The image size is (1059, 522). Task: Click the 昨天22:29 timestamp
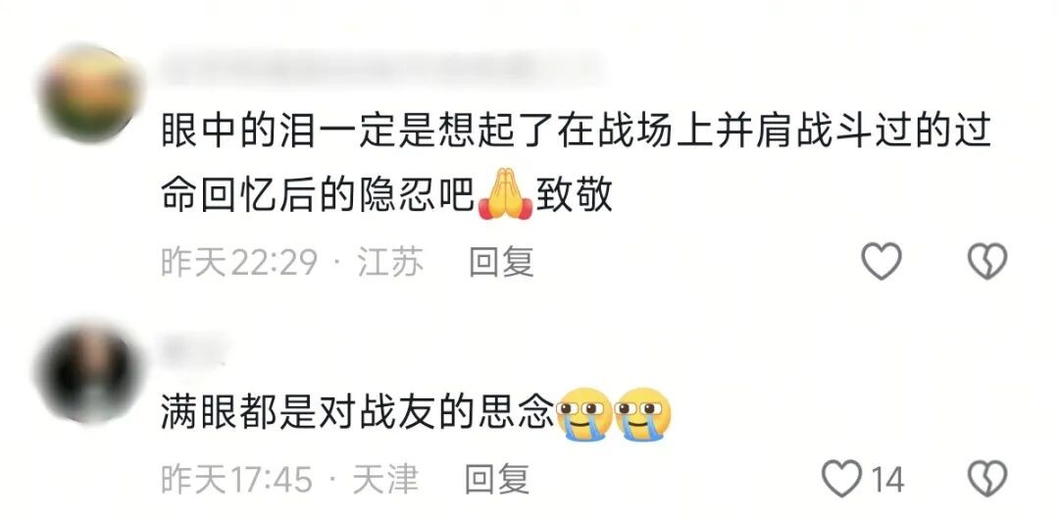[x=239, y=262]
